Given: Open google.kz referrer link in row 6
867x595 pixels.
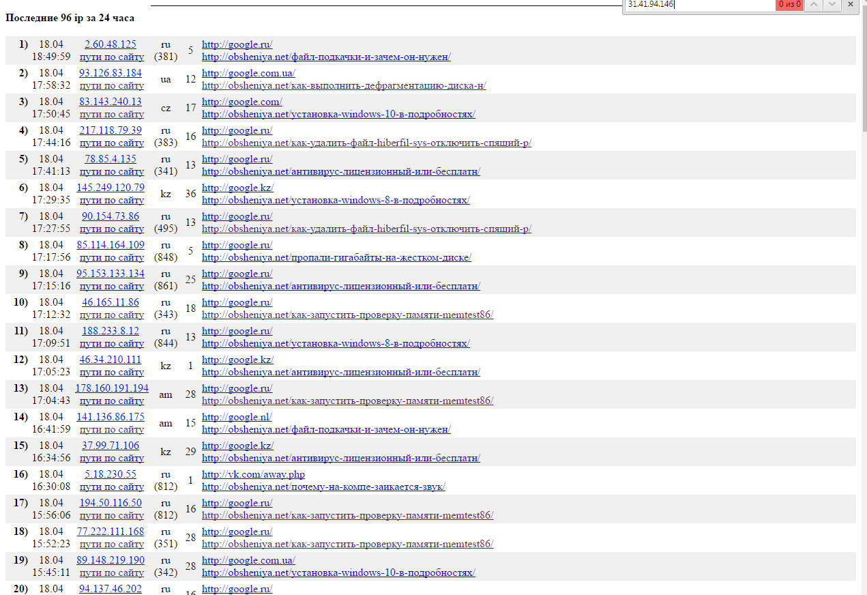Looking at the screenshot, I should pos(237,188).
